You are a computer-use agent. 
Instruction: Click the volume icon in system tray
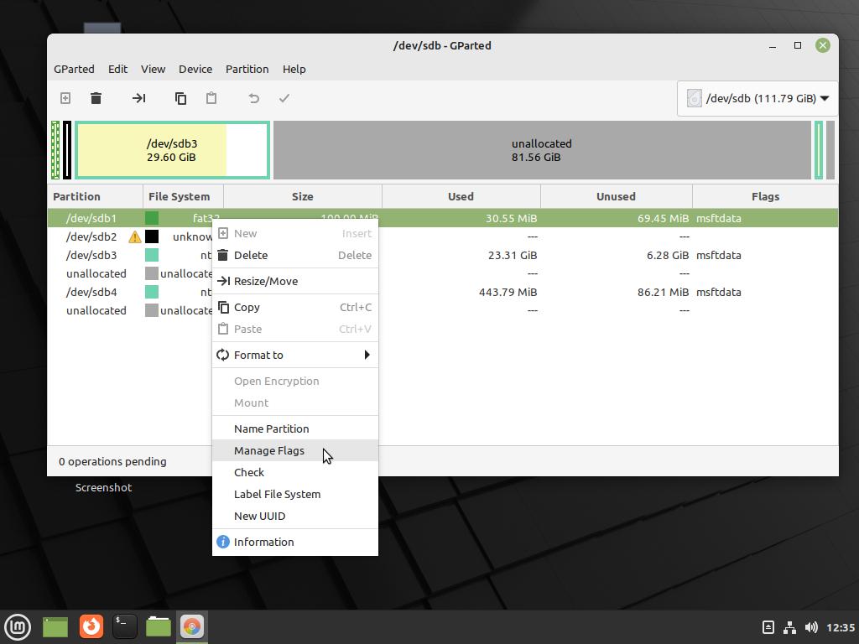(x=810, y=627)
